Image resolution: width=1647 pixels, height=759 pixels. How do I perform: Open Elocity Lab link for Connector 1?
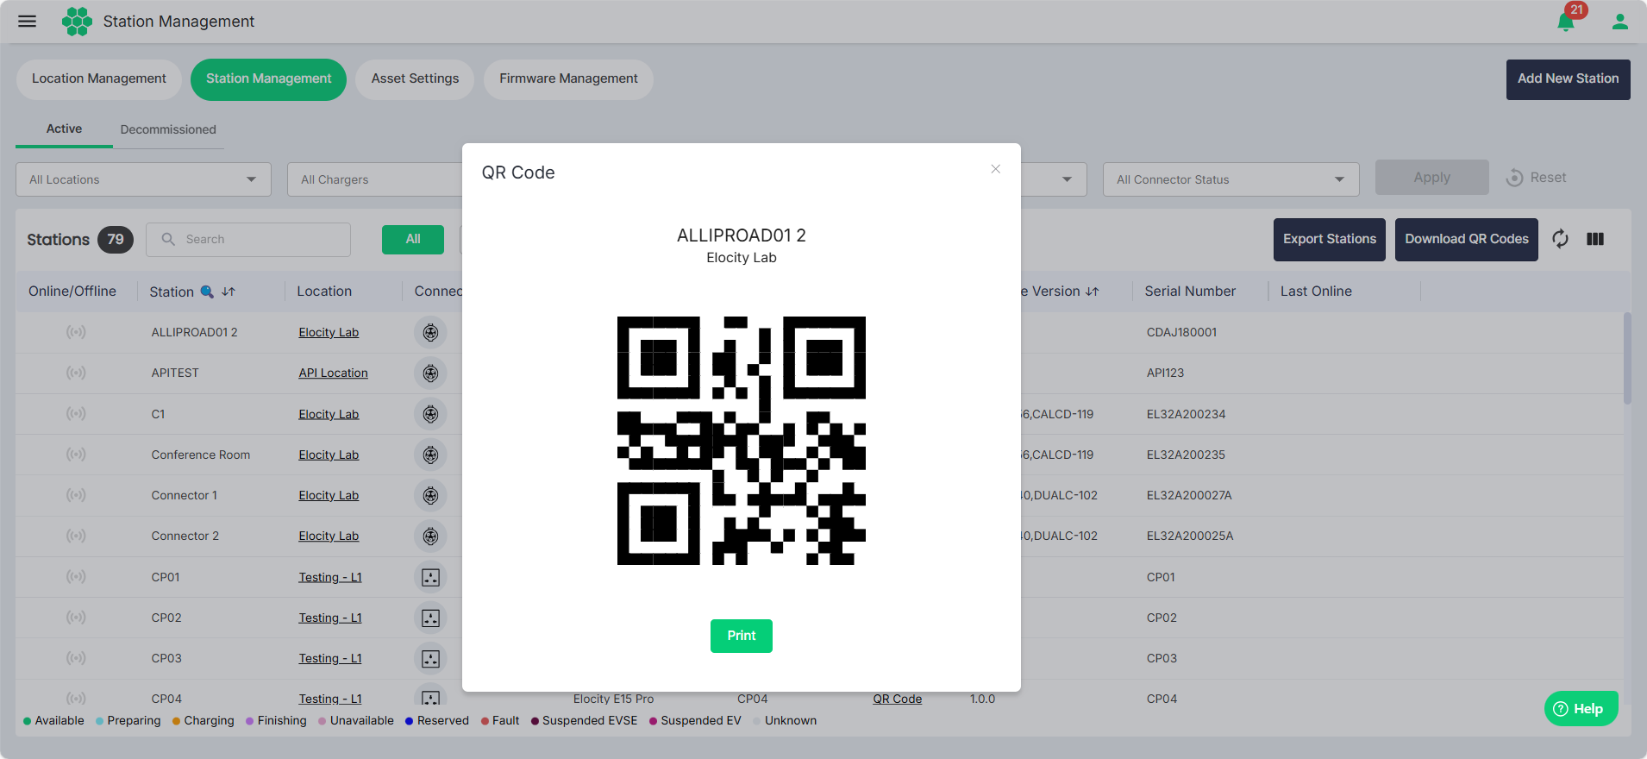pos(329,496)
